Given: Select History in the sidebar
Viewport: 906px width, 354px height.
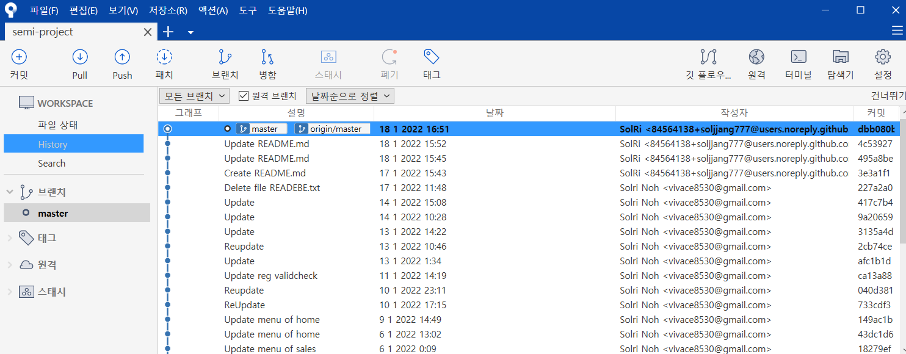Looking at the screenshot, I should (x=73, y=144).
